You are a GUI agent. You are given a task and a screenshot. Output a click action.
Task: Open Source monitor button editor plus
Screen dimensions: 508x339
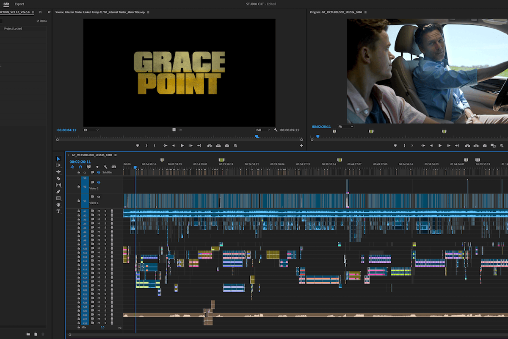pos(301,145)
